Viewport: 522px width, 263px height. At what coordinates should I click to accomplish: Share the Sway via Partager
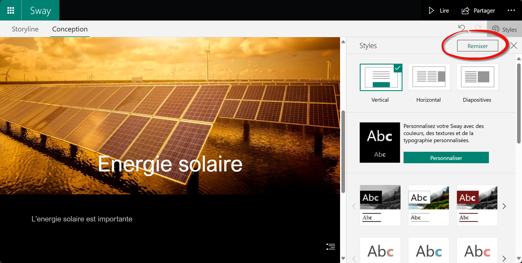[x=478, y=10]
